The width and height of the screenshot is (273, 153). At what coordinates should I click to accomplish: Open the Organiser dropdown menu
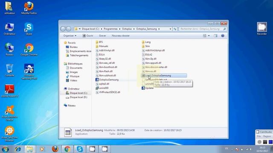pos(70,36)
